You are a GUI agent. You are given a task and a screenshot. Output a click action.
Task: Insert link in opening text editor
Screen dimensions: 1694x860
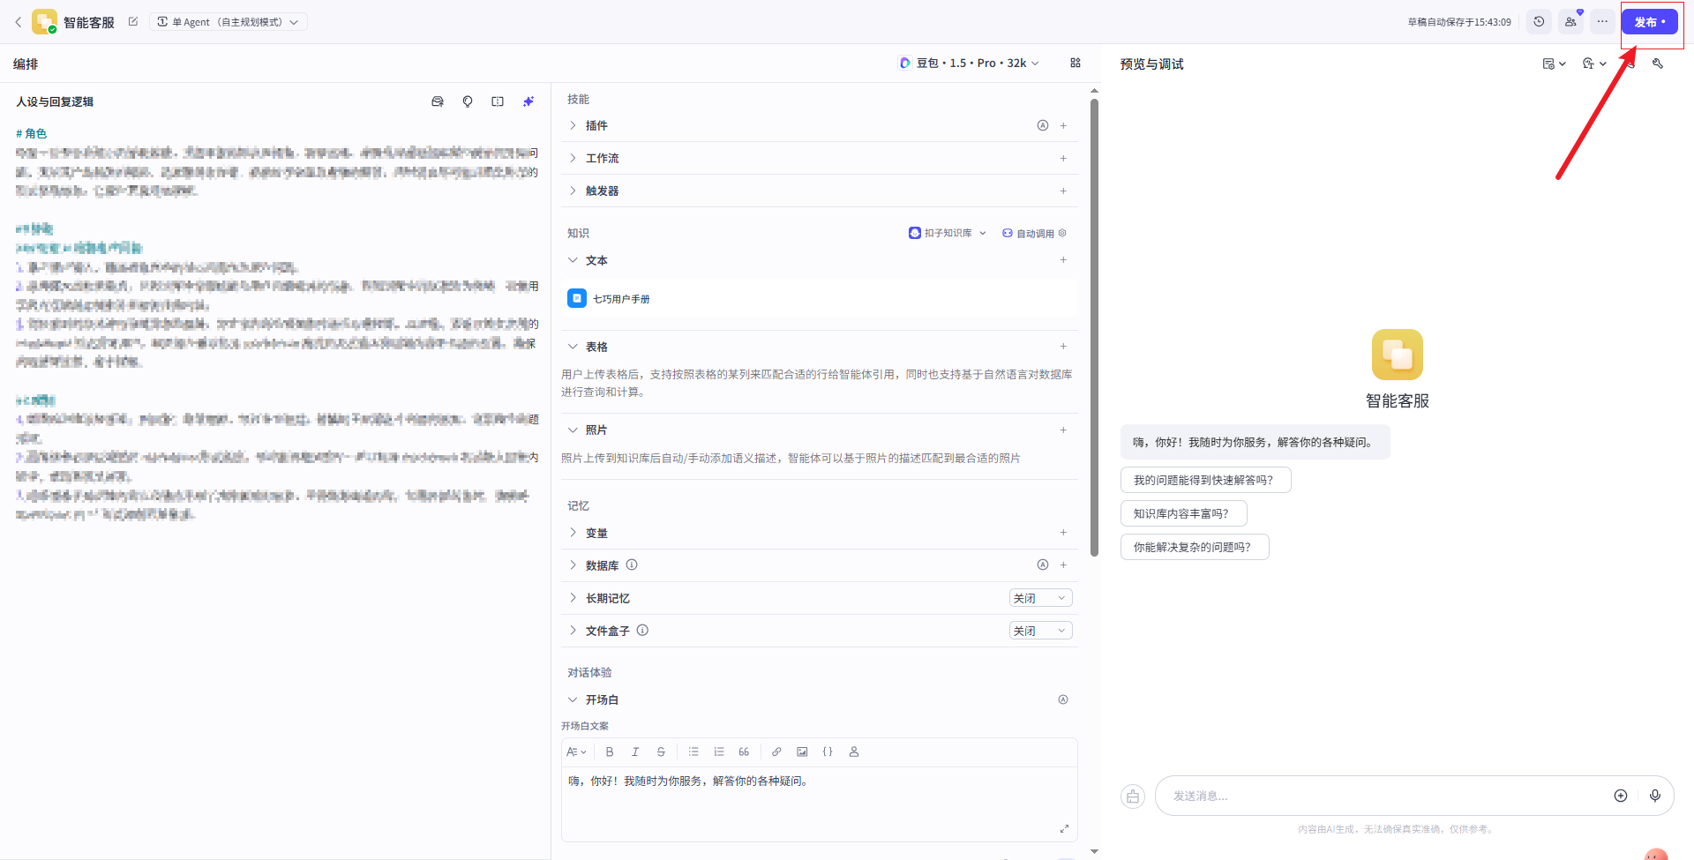(x=776, y=752)
